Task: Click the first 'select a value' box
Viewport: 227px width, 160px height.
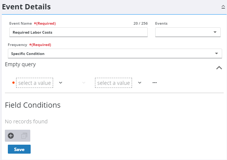Action: [34, 83]
